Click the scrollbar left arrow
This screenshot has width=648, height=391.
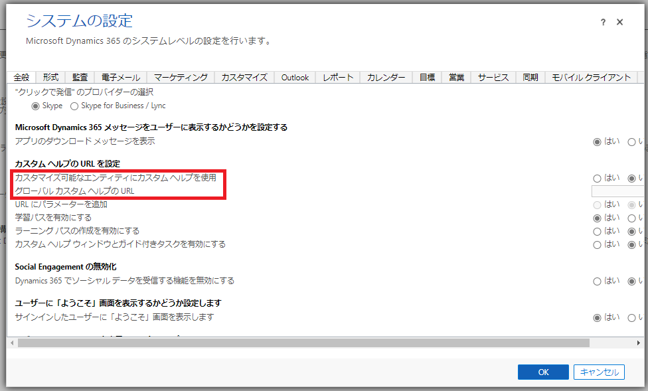(12, 343)
